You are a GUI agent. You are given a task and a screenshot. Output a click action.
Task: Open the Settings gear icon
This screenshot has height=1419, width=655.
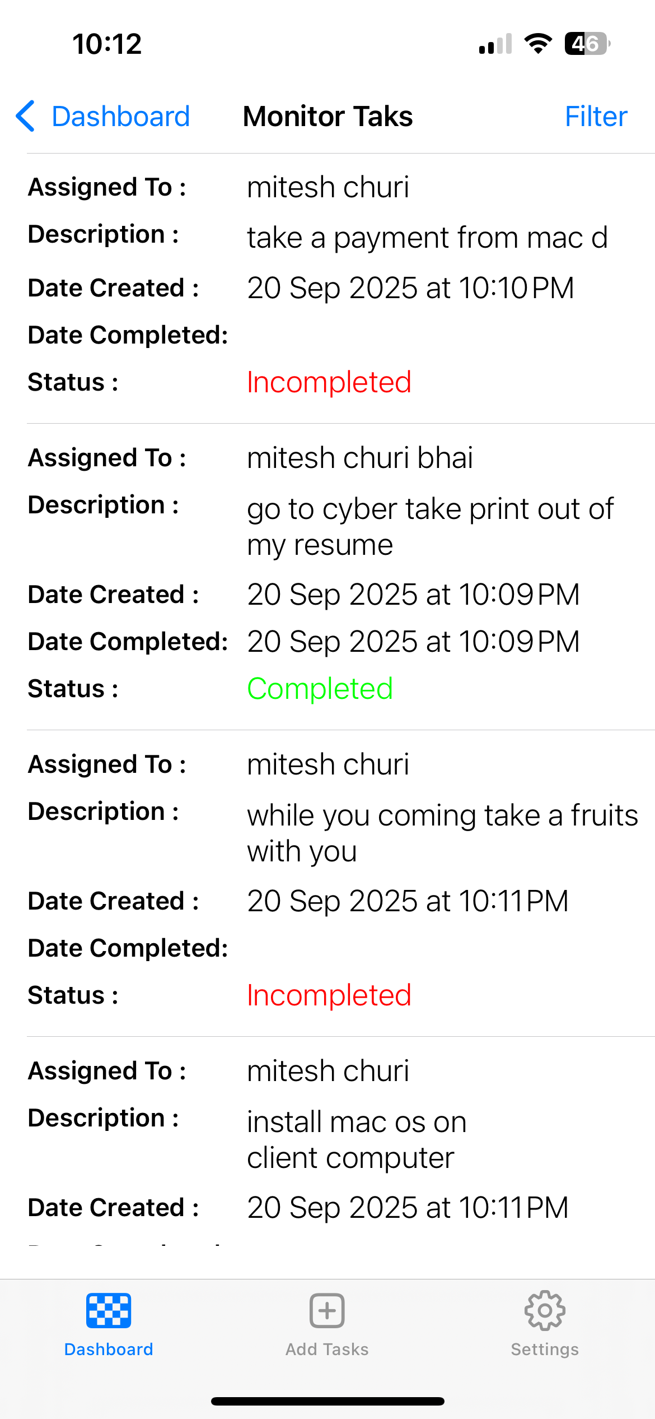coord(545,1310)
